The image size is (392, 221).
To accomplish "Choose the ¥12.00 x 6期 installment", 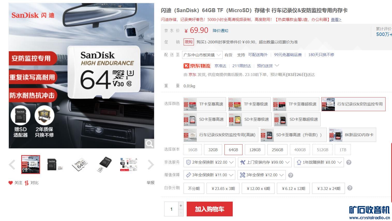I will tap(258, 188).
